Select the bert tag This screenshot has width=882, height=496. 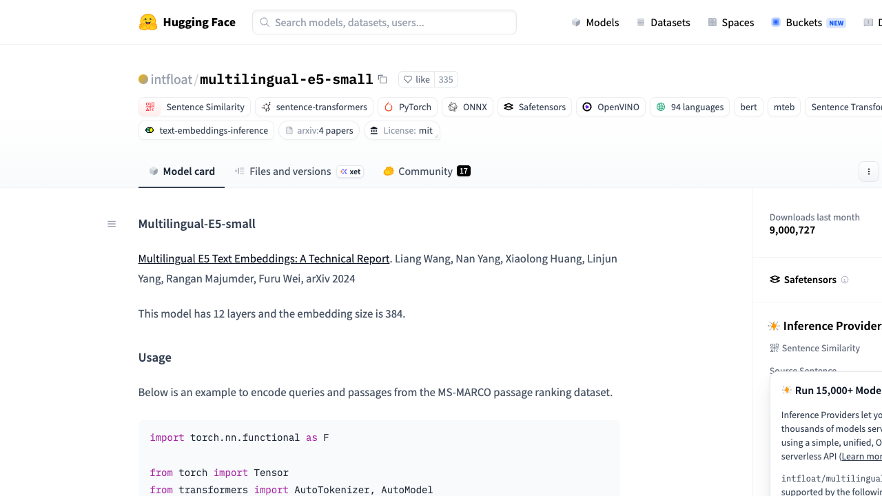click(x=748, y=107)
